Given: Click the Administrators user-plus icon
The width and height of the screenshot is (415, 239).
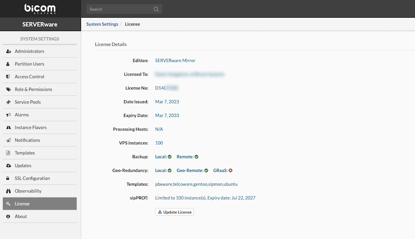Looking at the screenshot, I should click(x=8, y=51).
